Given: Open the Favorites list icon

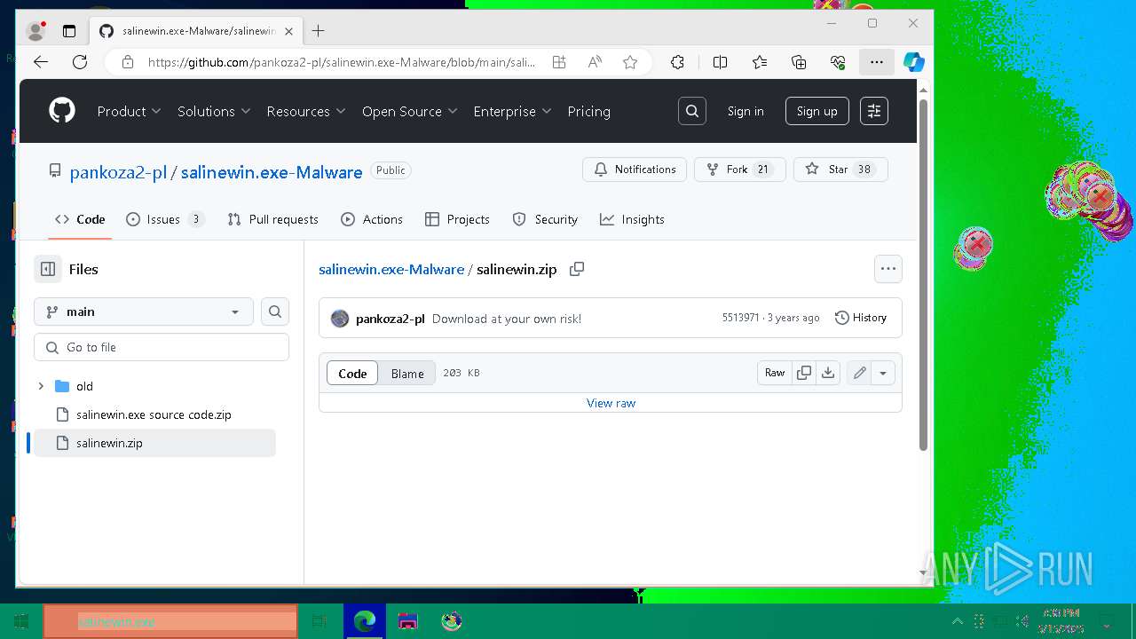Looking at the screenshot, I should pyautogui.click(x=760, y=62).
